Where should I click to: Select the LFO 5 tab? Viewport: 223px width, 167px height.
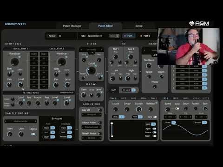tap(206, 98)
